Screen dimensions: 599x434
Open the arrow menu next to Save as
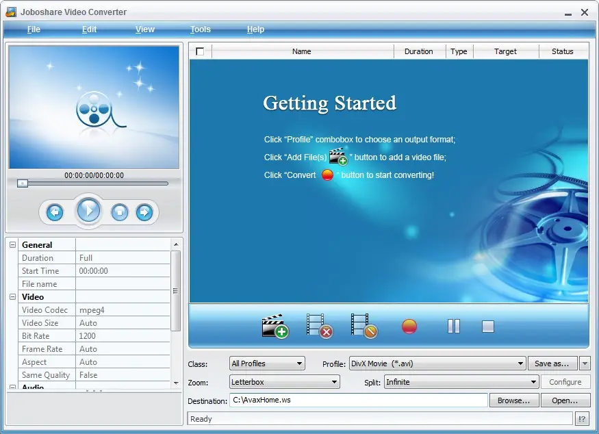click(585, 363)
